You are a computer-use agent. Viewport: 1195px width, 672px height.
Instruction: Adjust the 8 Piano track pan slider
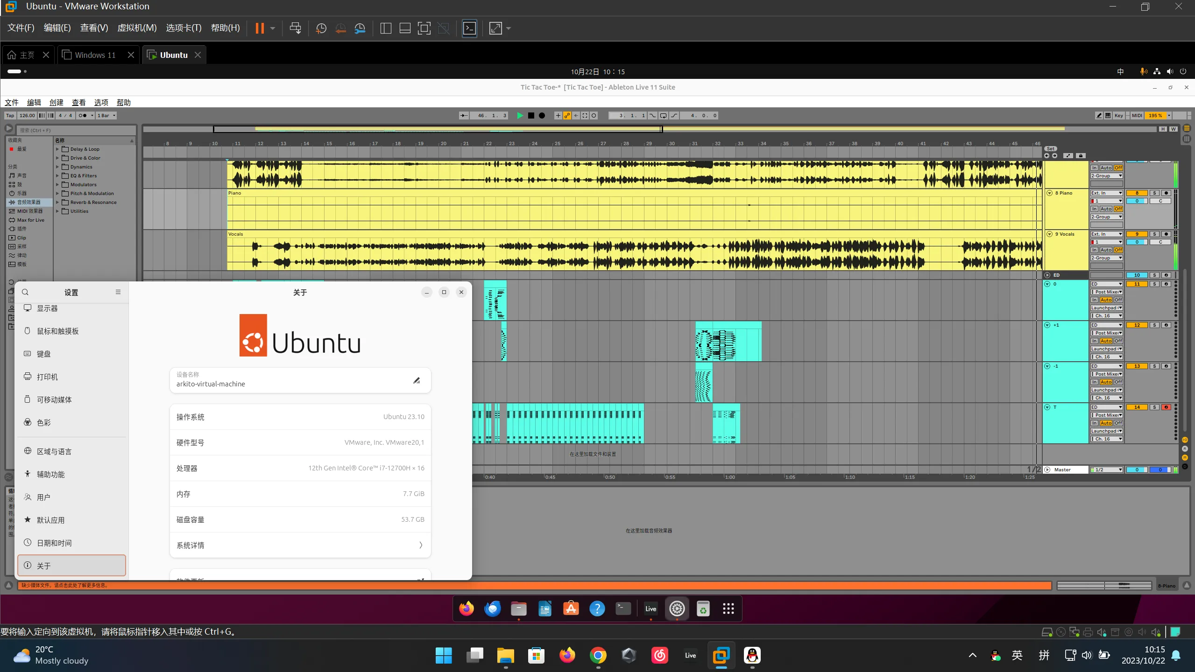click(x=1160, y=201)
